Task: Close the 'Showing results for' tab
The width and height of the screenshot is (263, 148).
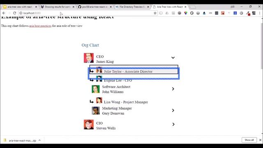Action: coord(73,7)
